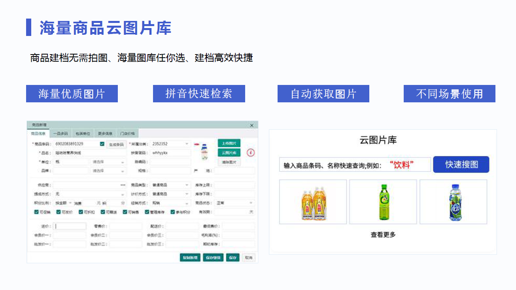Toggle the 参与积分 checkbox
This screenshot has height=290, width=516.
173,212
